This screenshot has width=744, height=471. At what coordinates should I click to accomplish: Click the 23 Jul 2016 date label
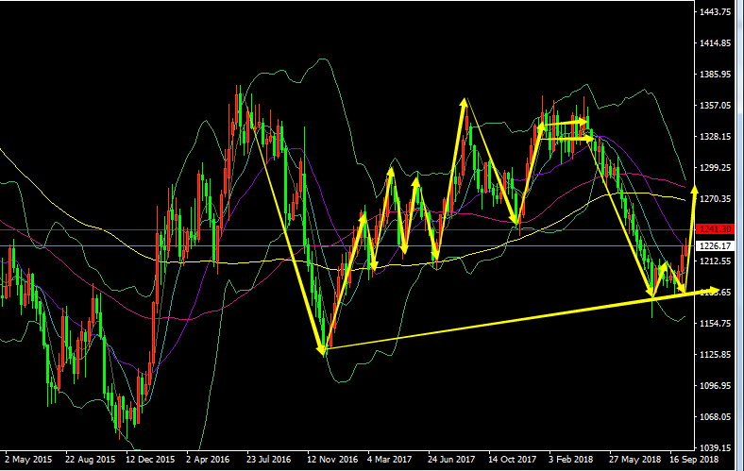click(x=268, y=460)
